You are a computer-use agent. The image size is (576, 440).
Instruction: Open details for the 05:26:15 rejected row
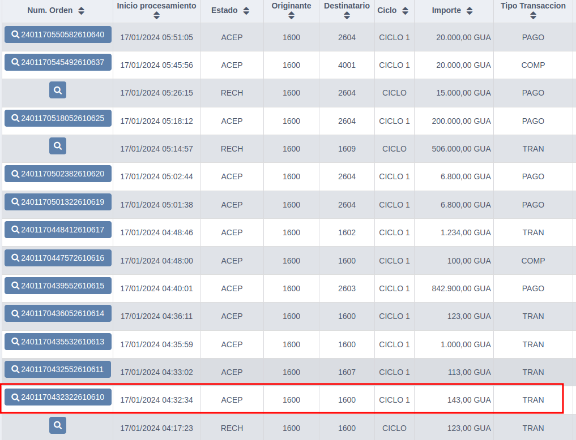(58, 90)
